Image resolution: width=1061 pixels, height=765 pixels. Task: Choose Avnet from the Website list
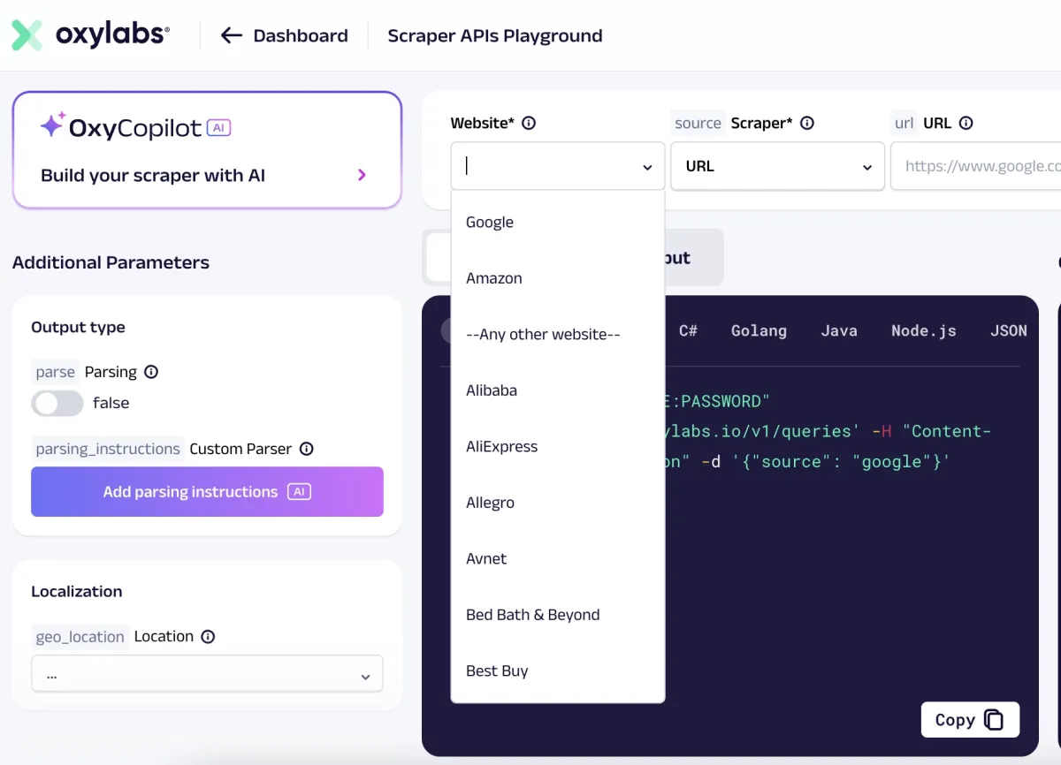coord(558,558)
